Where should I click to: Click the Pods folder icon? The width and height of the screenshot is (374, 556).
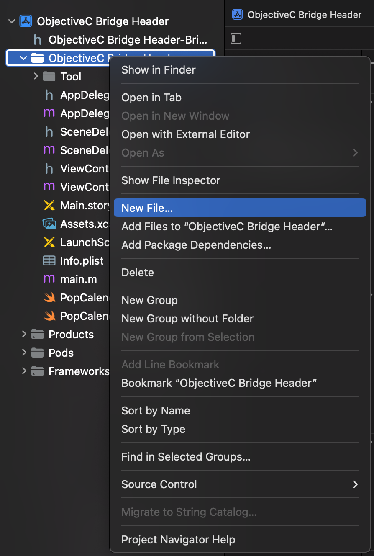(38, 353)
